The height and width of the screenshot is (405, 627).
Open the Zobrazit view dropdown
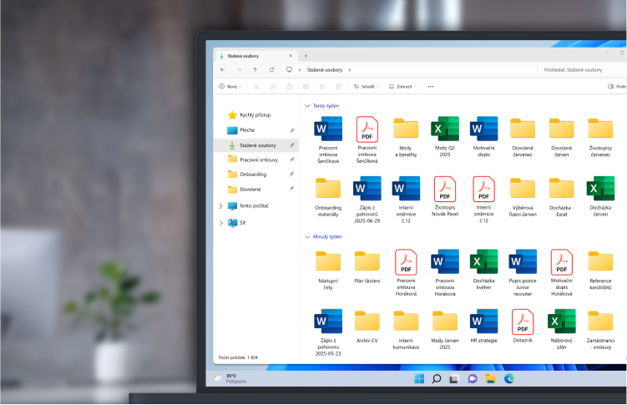[403, 86]
